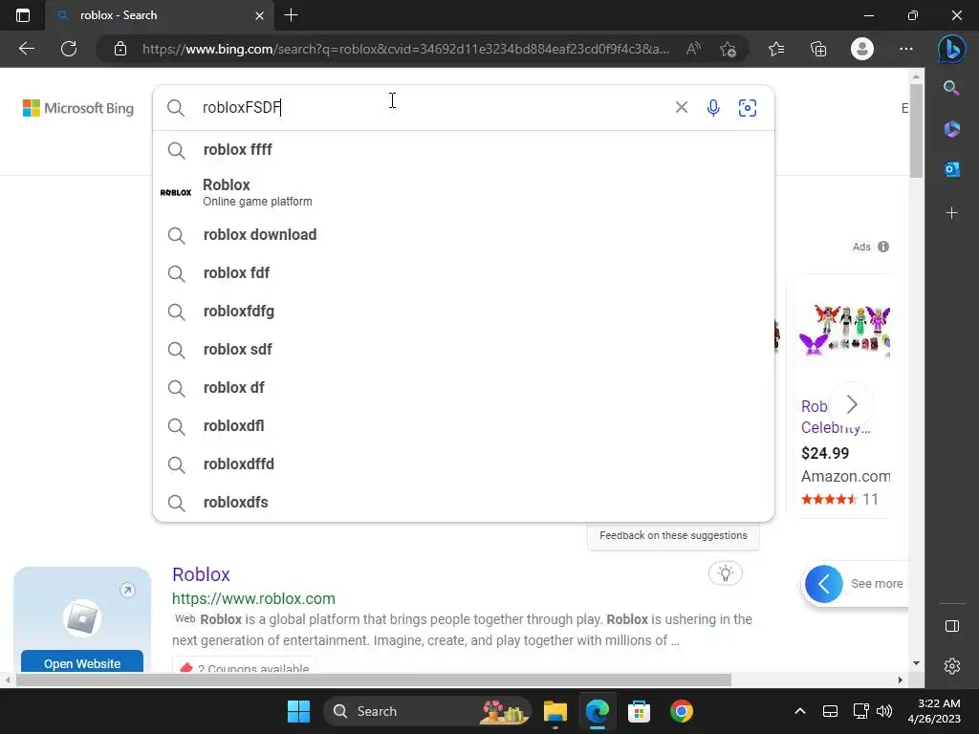Screen dimensions: 979x734
Task: Click inside the Bing search input
Action: click(x=431, y=107)
